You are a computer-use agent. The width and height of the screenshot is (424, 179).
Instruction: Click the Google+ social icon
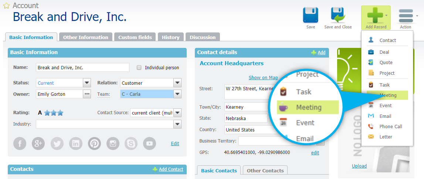point(38,143)
